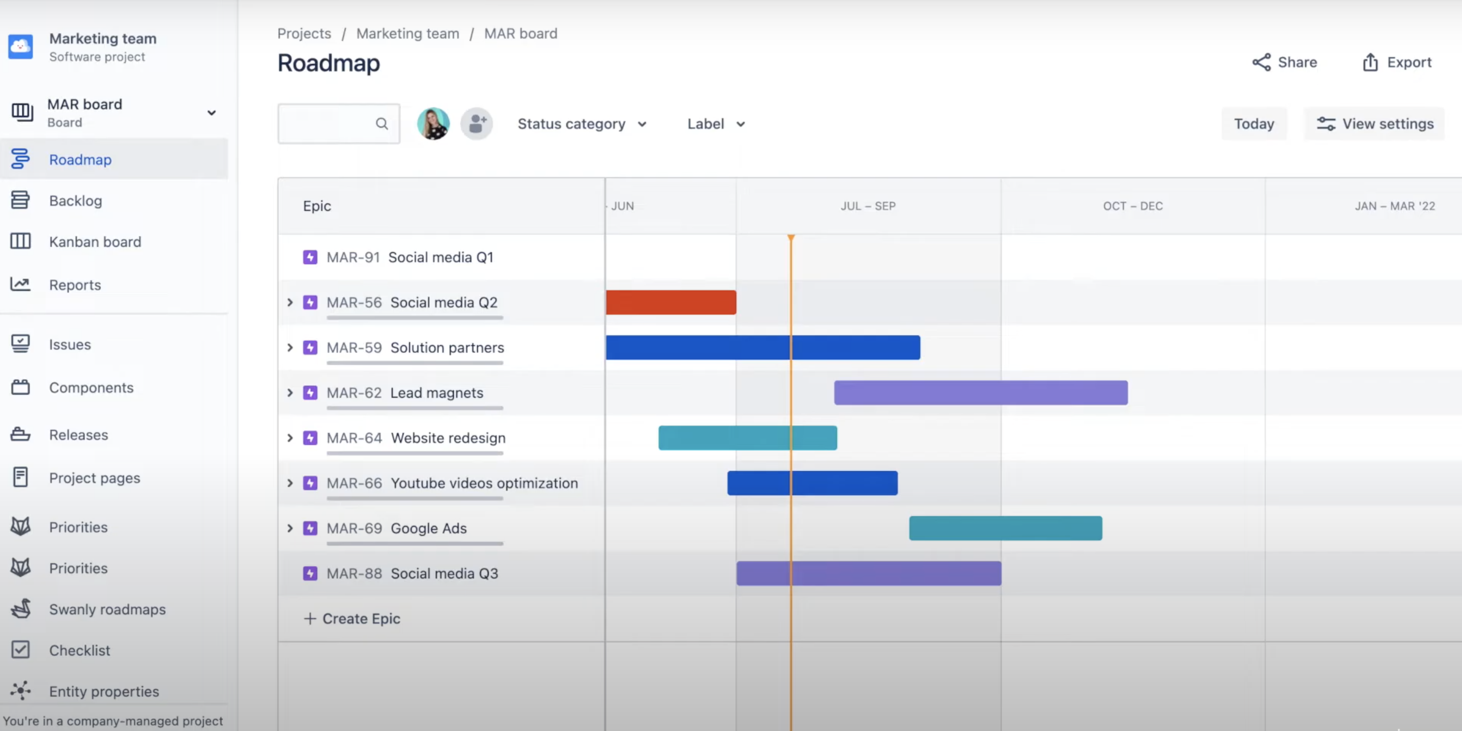Open the Label filter dropdown

click(716, 124)
